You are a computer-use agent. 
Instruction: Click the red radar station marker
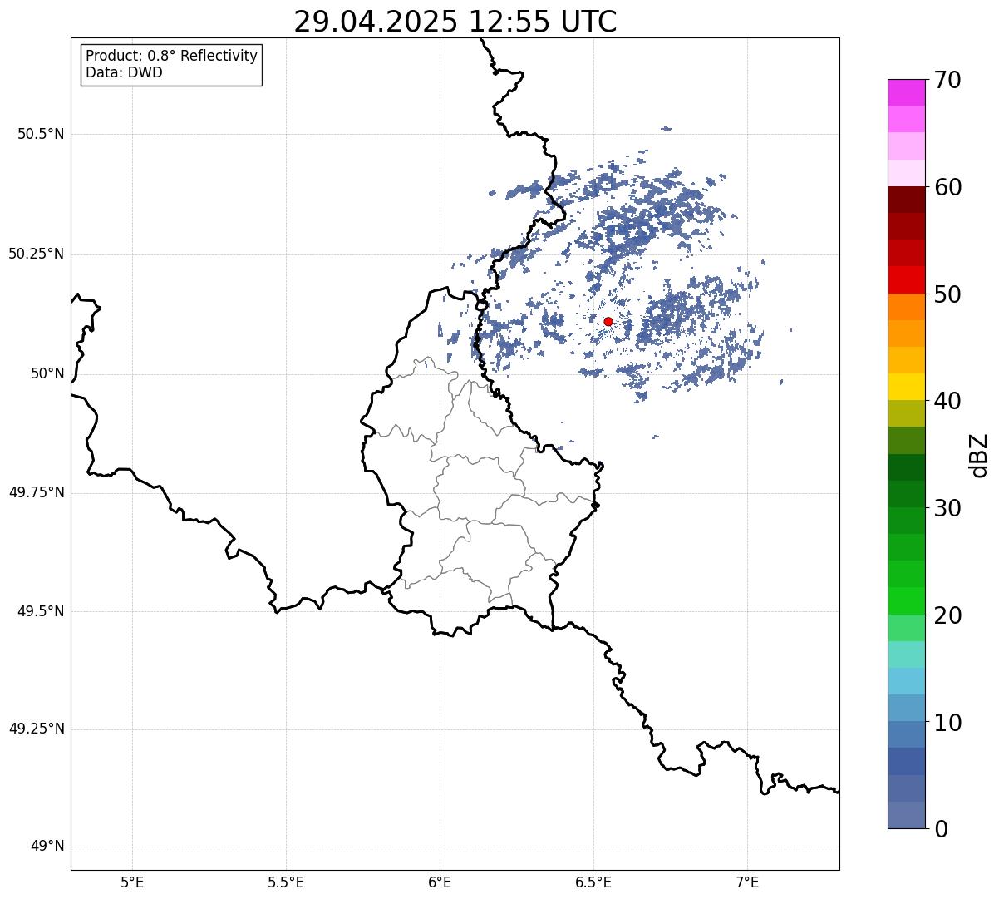click(x=608, y=321)
